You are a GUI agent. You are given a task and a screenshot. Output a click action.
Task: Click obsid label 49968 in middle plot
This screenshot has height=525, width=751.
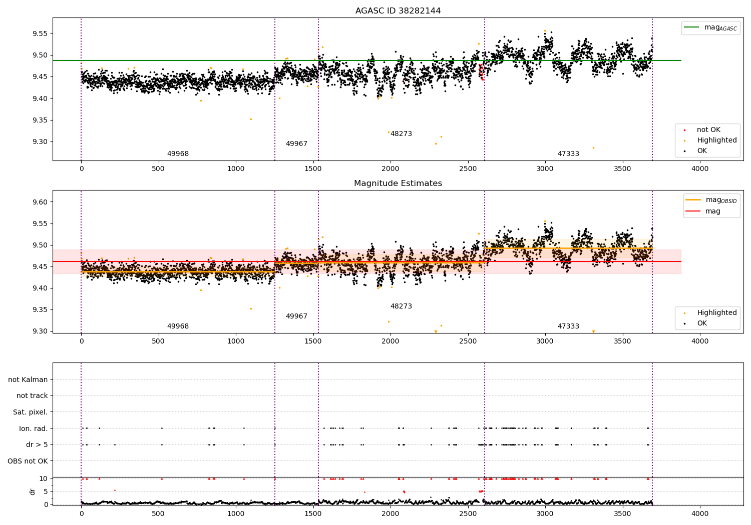tap(178, 326)
